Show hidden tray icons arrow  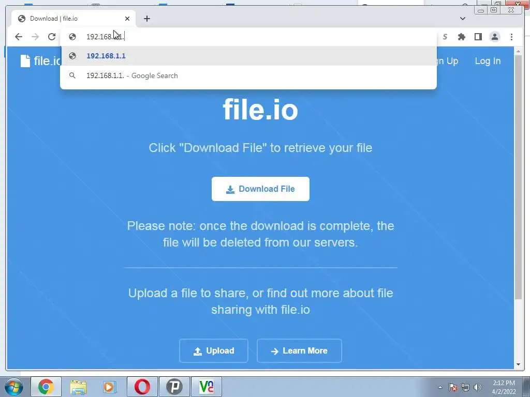[x=440, y=387]
